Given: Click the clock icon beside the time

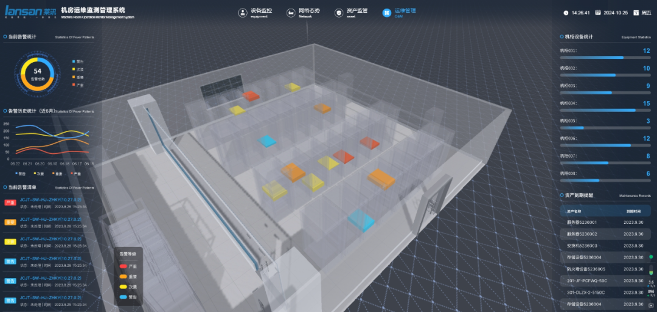Looking at the screenshot, I should [566, 12].
